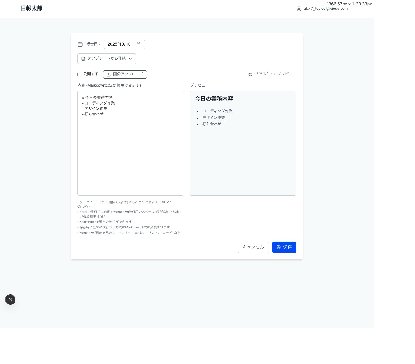Go to home via 日報太郎 logo

(32, 9)
